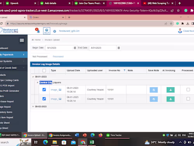Expand the 08-02-2023 date group
This screenshot has width=194, height=146.
33,107
